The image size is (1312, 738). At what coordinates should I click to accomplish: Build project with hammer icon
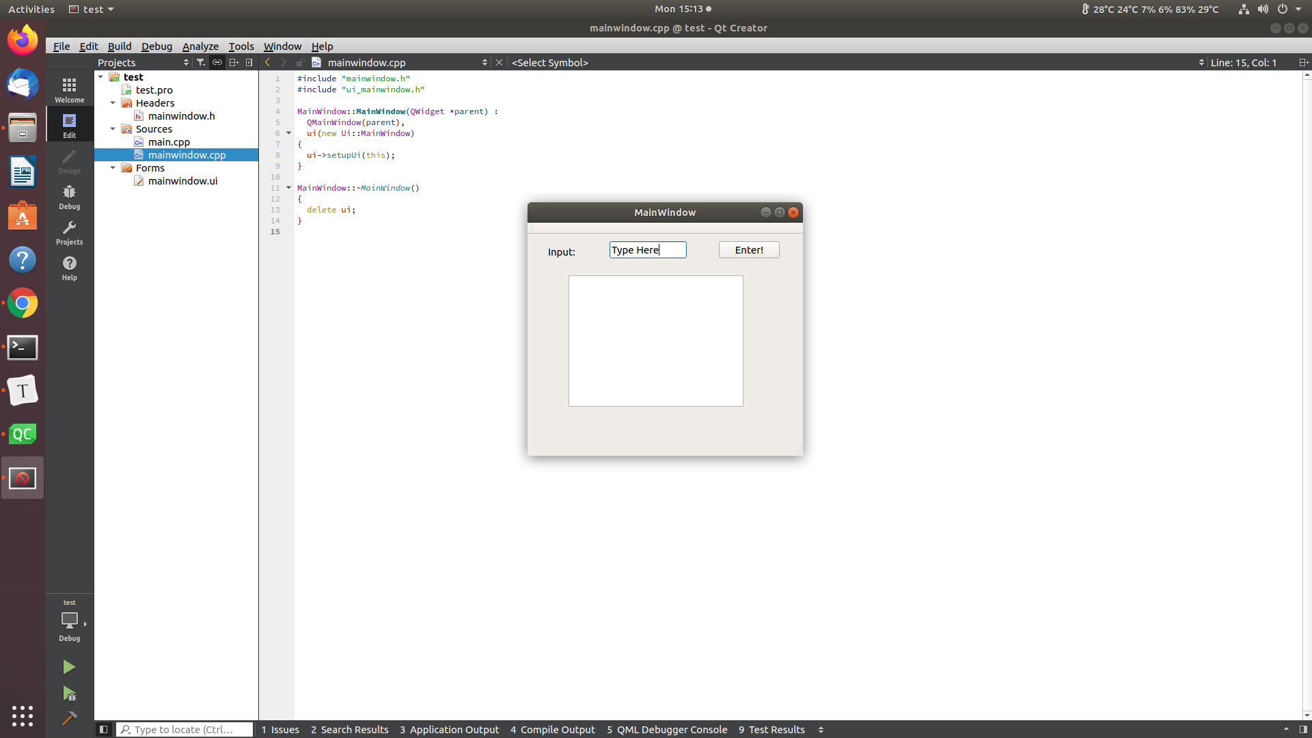click(69, 718)
